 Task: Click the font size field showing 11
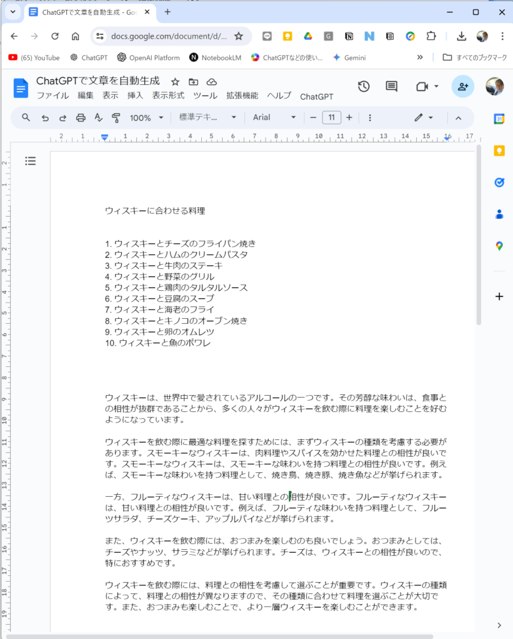(x=331, y=117)
